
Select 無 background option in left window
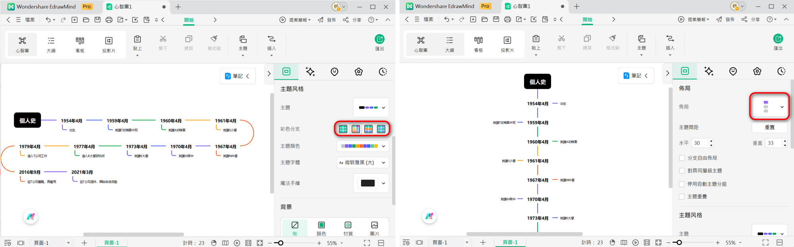[x=295, y=228]
